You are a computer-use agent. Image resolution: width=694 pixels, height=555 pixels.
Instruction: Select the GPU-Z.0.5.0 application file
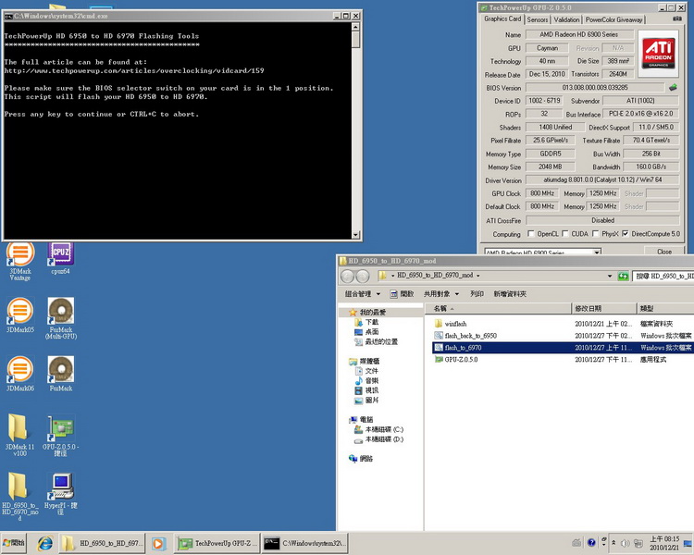click(563, 360)
